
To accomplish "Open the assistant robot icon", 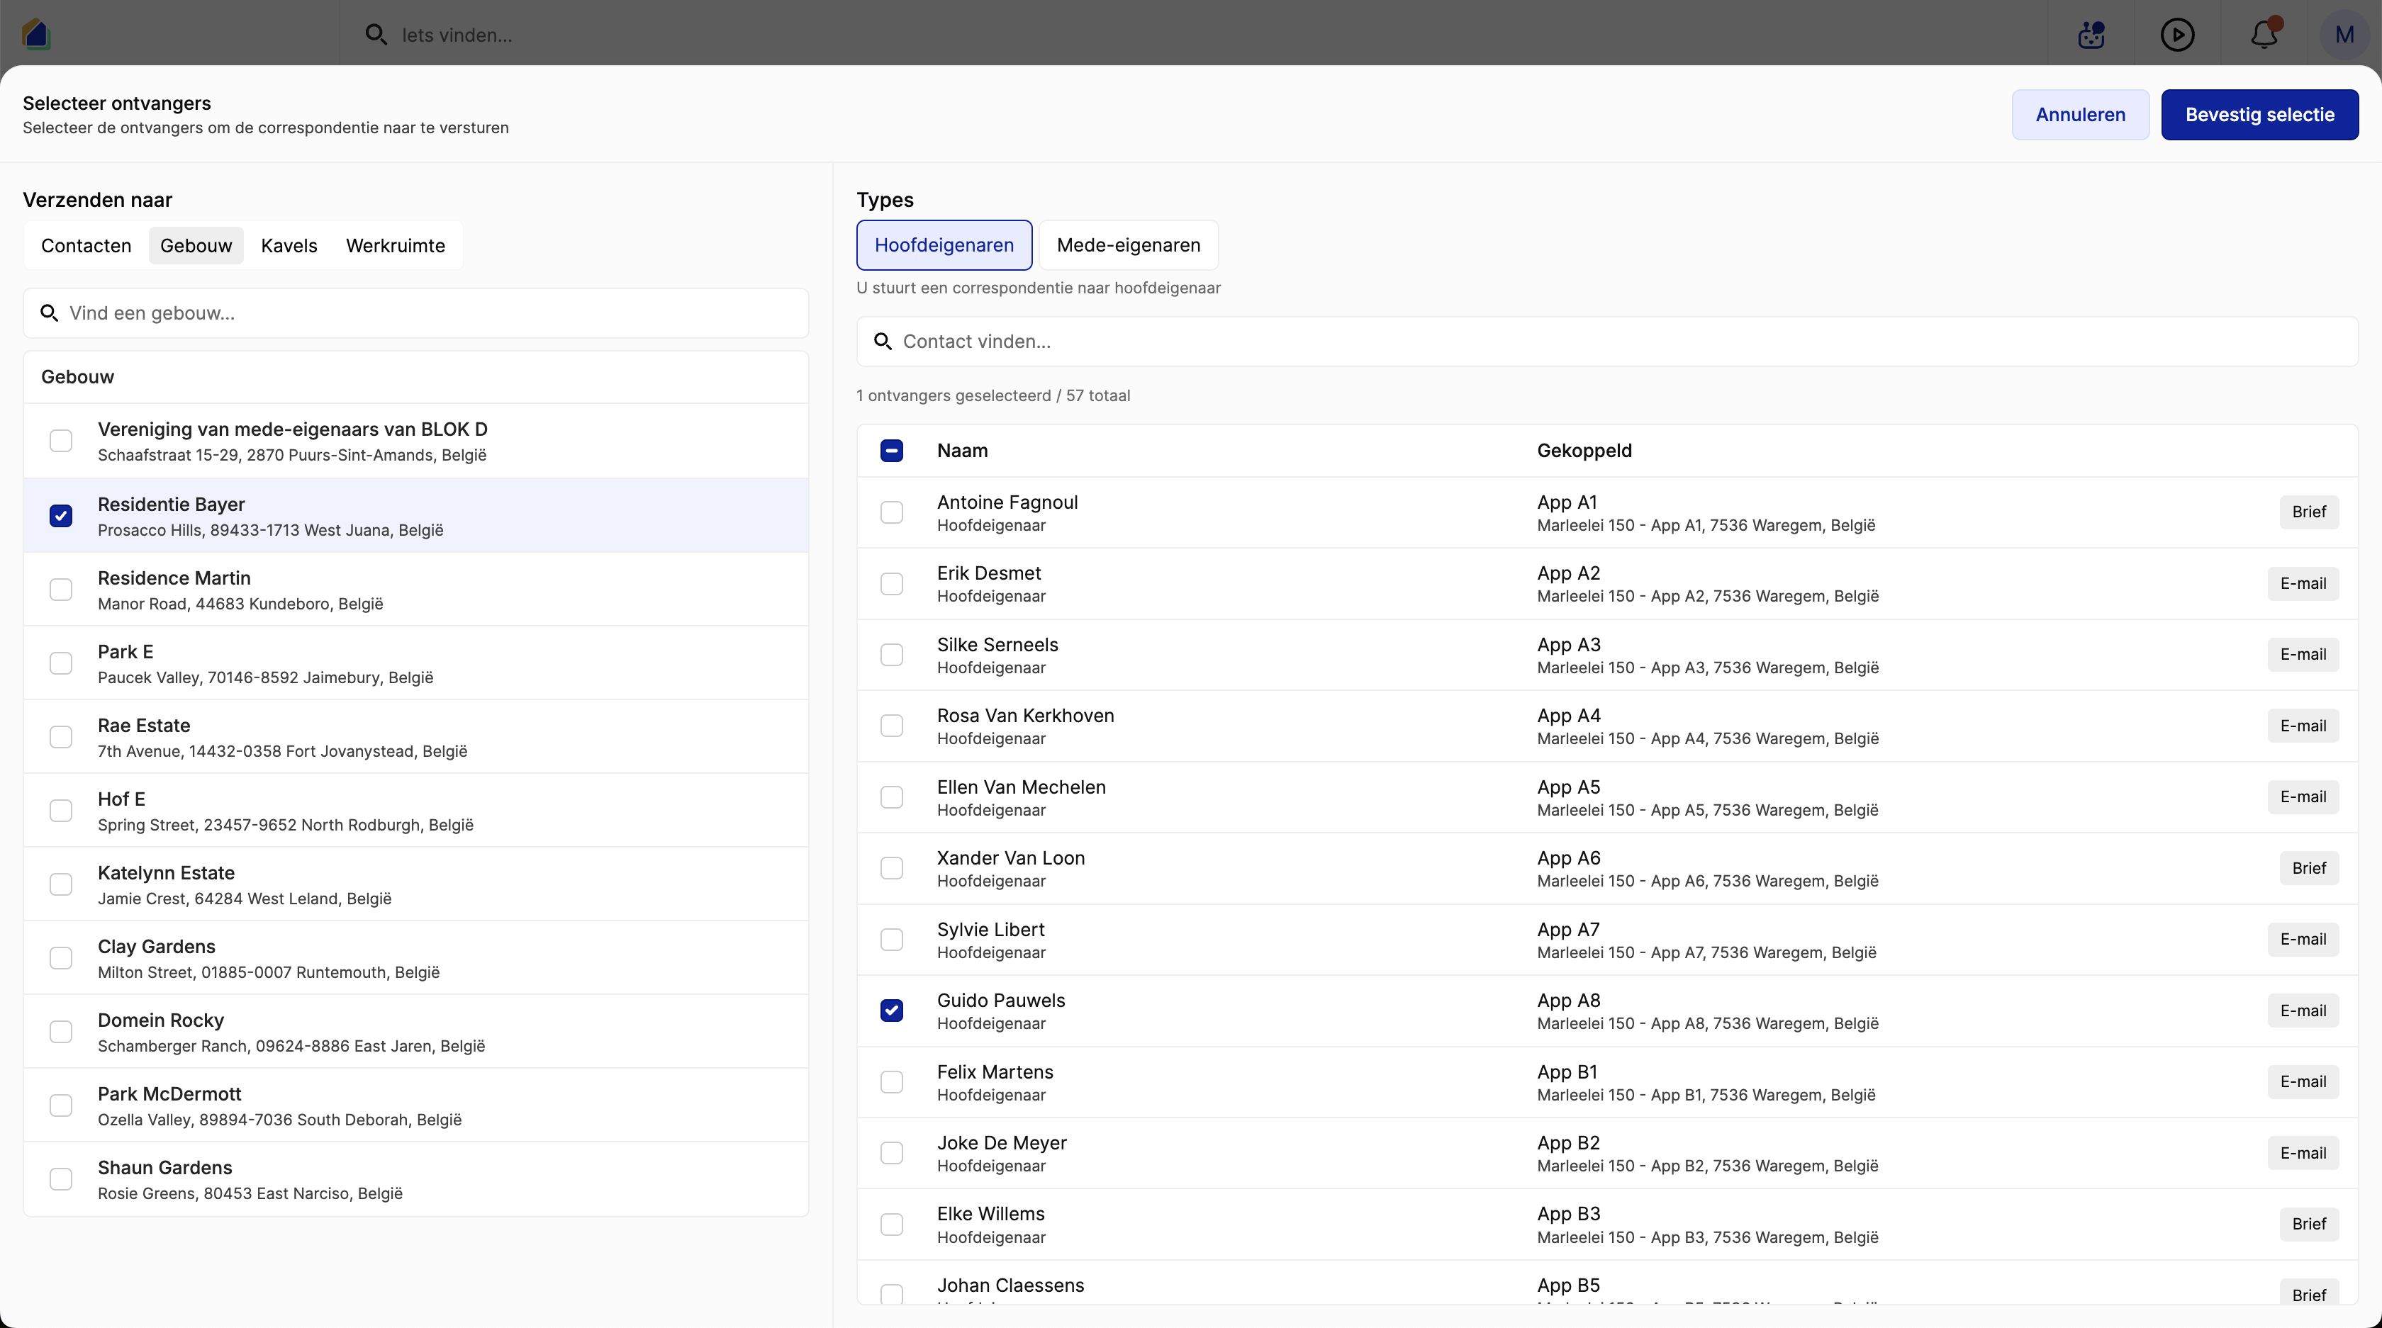I will [2091, 35].
